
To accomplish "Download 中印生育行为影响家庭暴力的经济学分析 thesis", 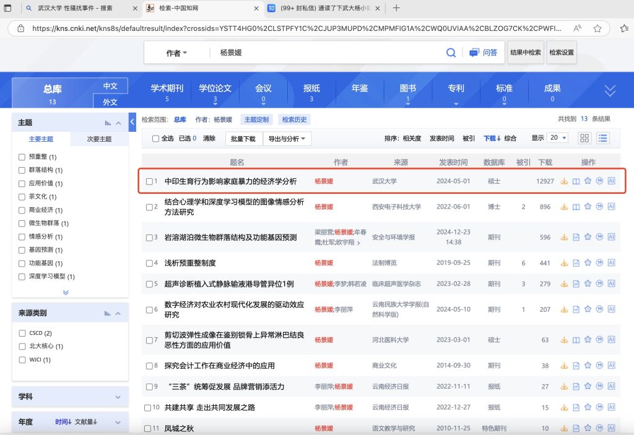I will 564,181.
